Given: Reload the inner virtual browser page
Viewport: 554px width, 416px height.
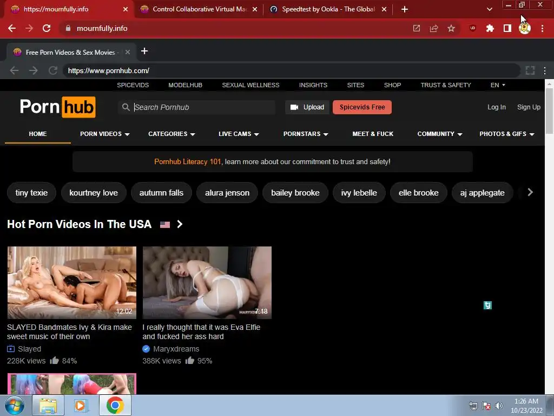Looking at the screenshot, I should click(x=52, y=70).
